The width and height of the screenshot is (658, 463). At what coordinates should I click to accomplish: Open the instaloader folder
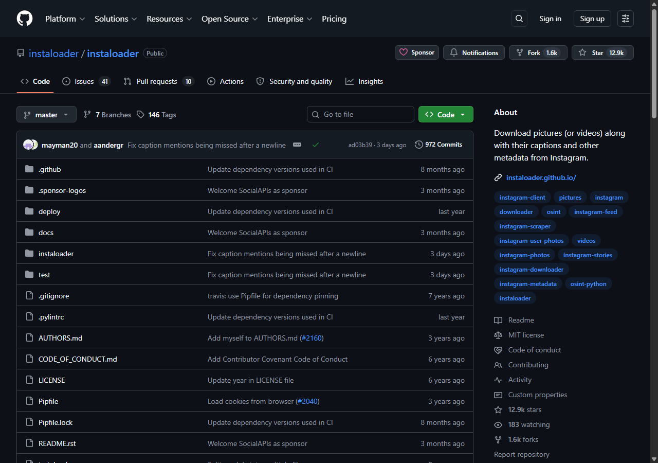[x=56, y=254]
